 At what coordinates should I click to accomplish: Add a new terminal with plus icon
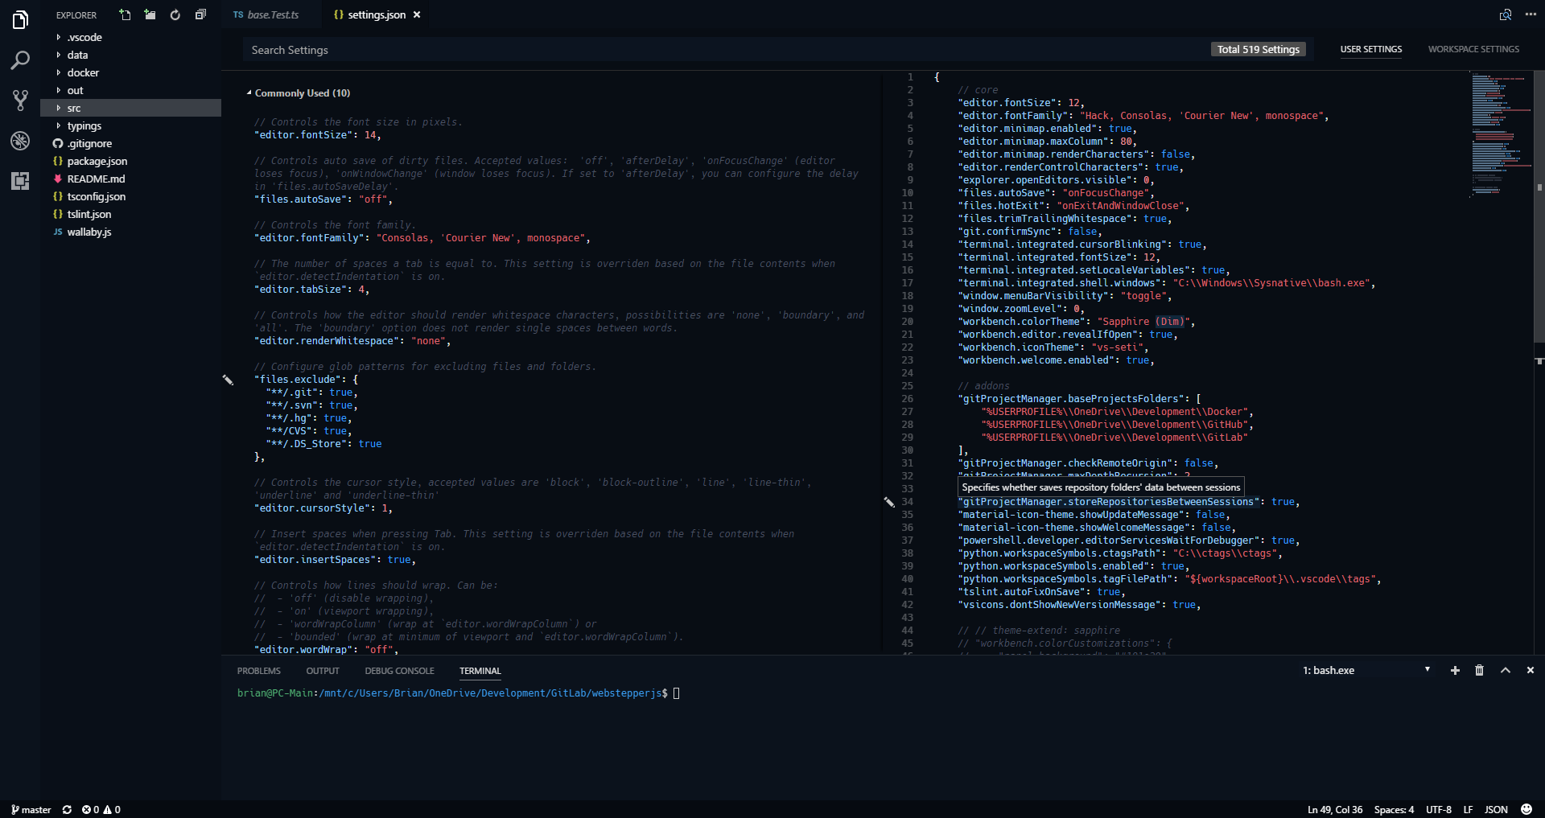[1455, 671]
